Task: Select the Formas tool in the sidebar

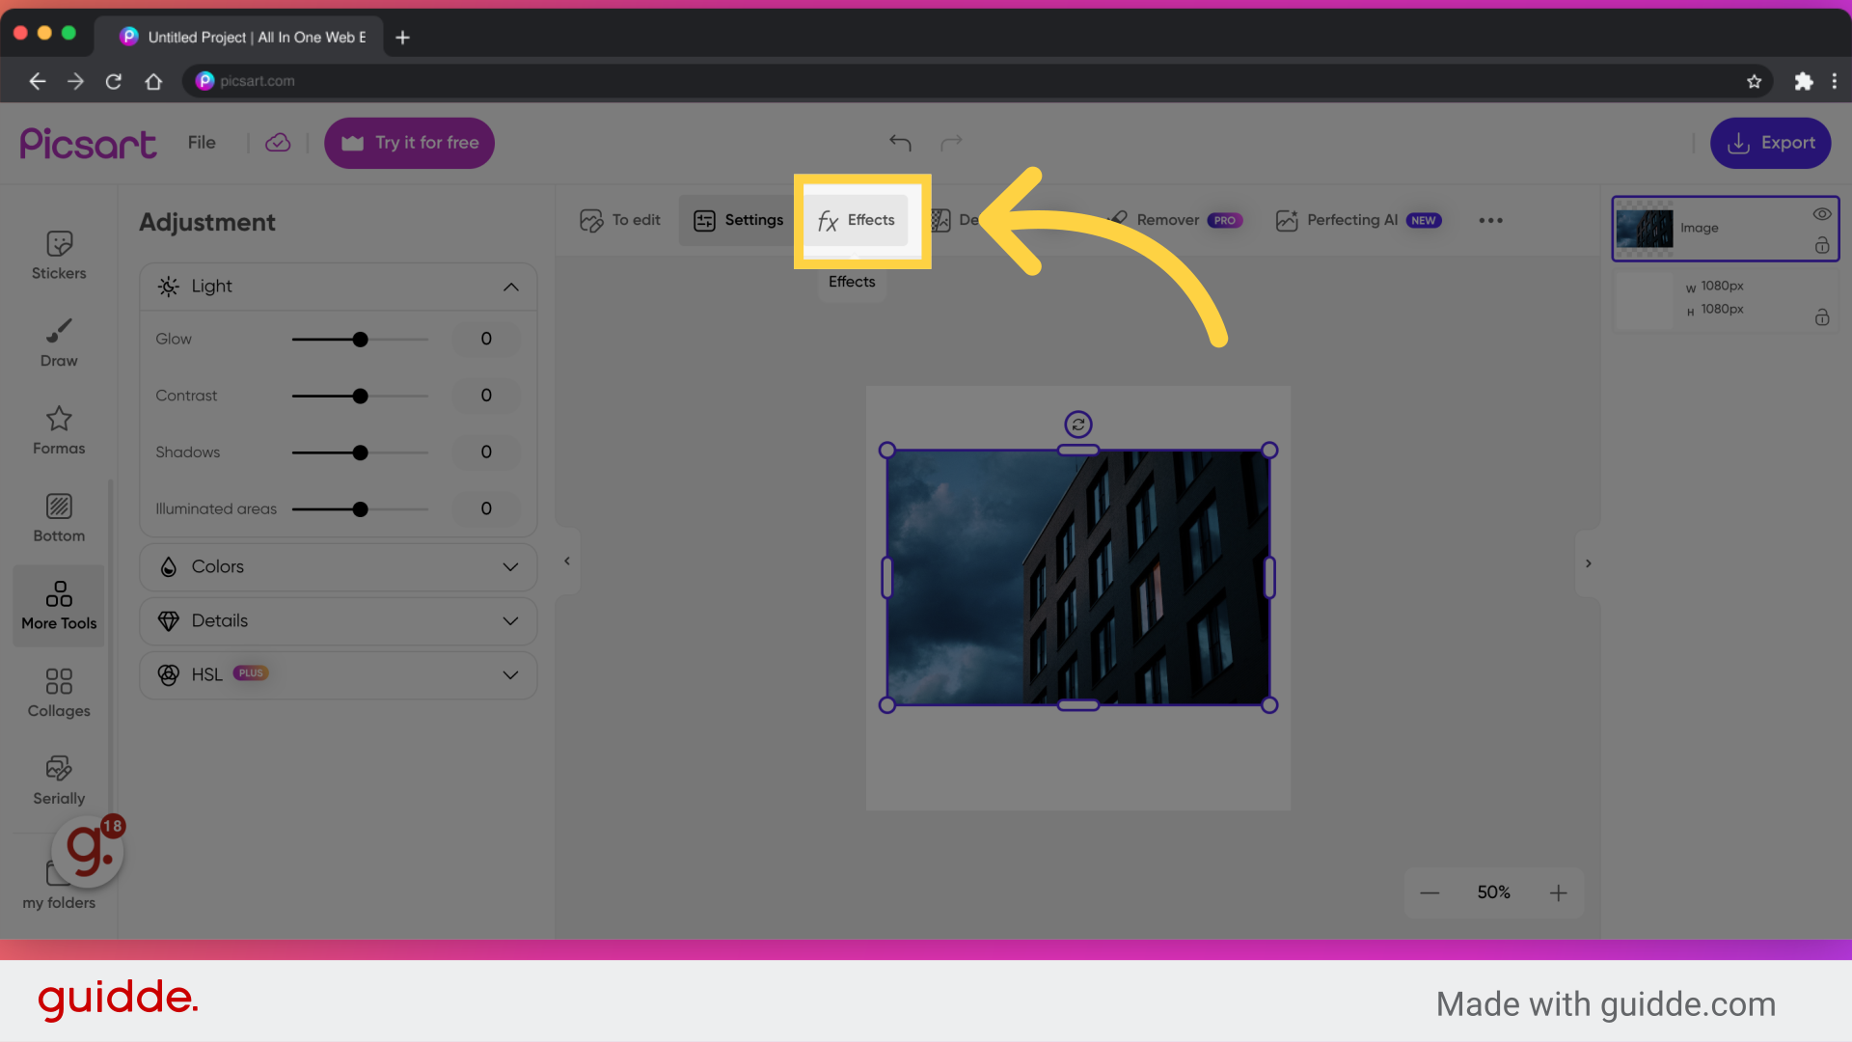Action: [58, 428]
